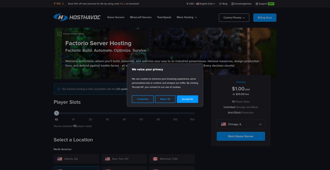Go to the Billing Area
330x170 pixels.
coord(265,18)
